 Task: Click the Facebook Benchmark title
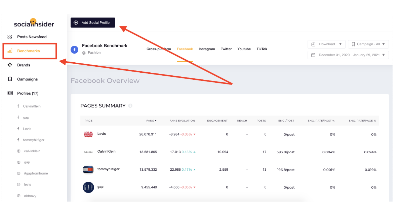tap(105, 46)
